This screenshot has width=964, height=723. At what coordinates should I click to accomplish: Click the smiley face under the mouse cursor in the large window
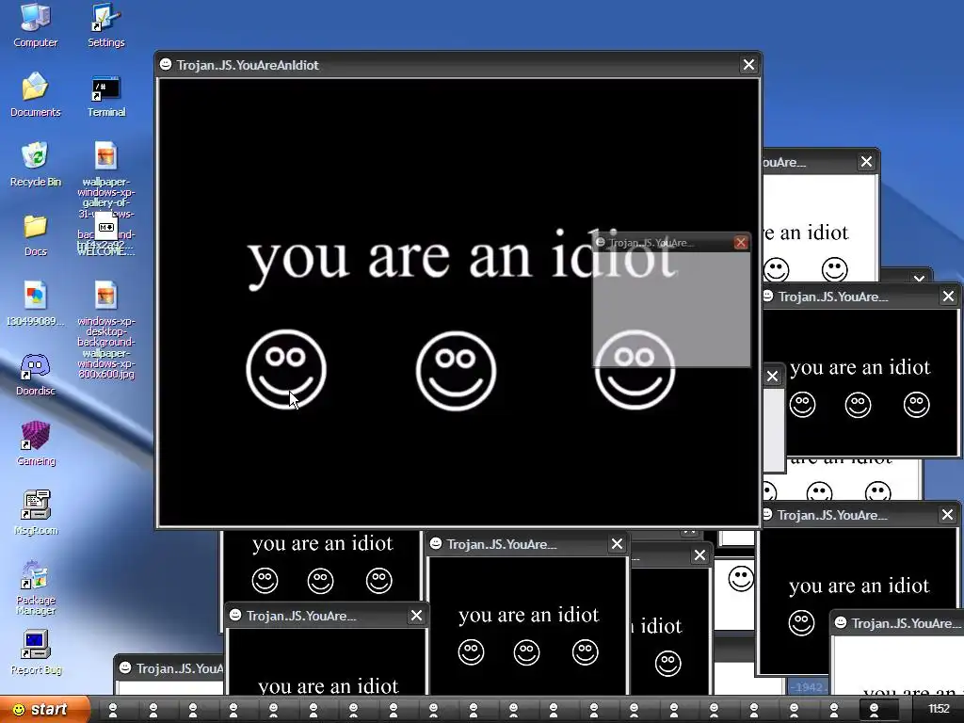click(286, 369)
